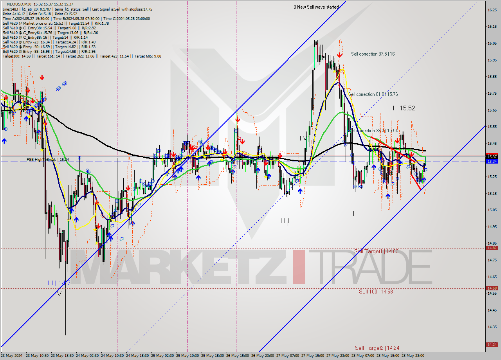Screen dimensions: 501x360
Task: Click '23 May 18:30' on the time axis
Action: pyautogui.click(x=62, y=356)
